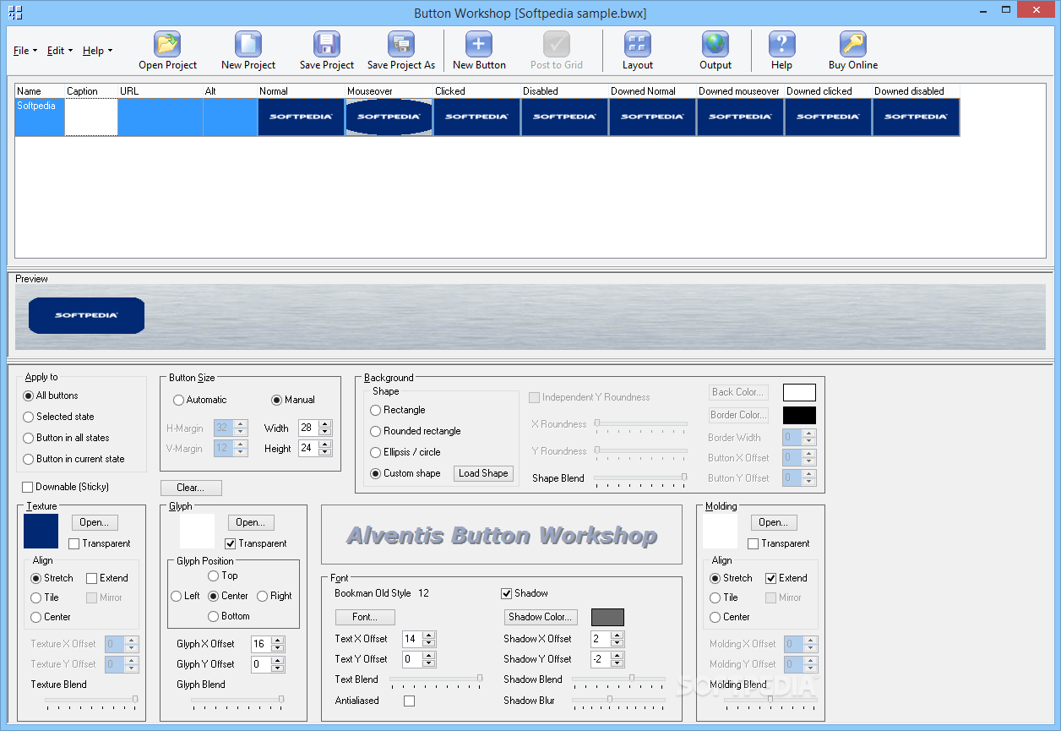1061x731 pixels.
Task: Click the Load Shape button
Action: [483, 473]
